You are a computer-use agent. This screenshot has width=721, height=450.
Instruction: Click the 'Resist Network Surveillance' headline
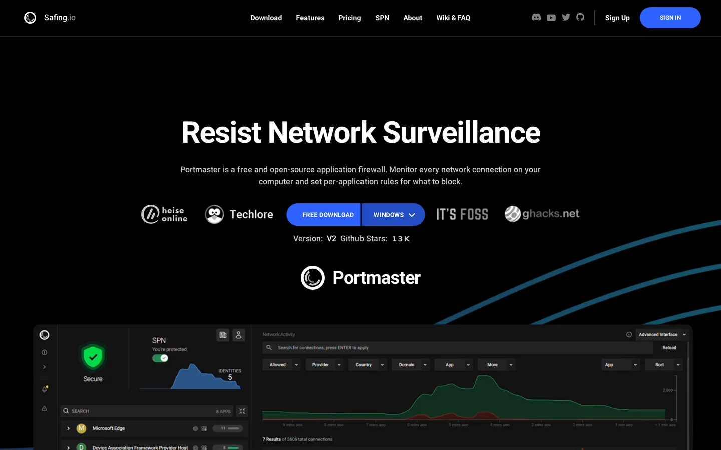click(x=360, y=133)
